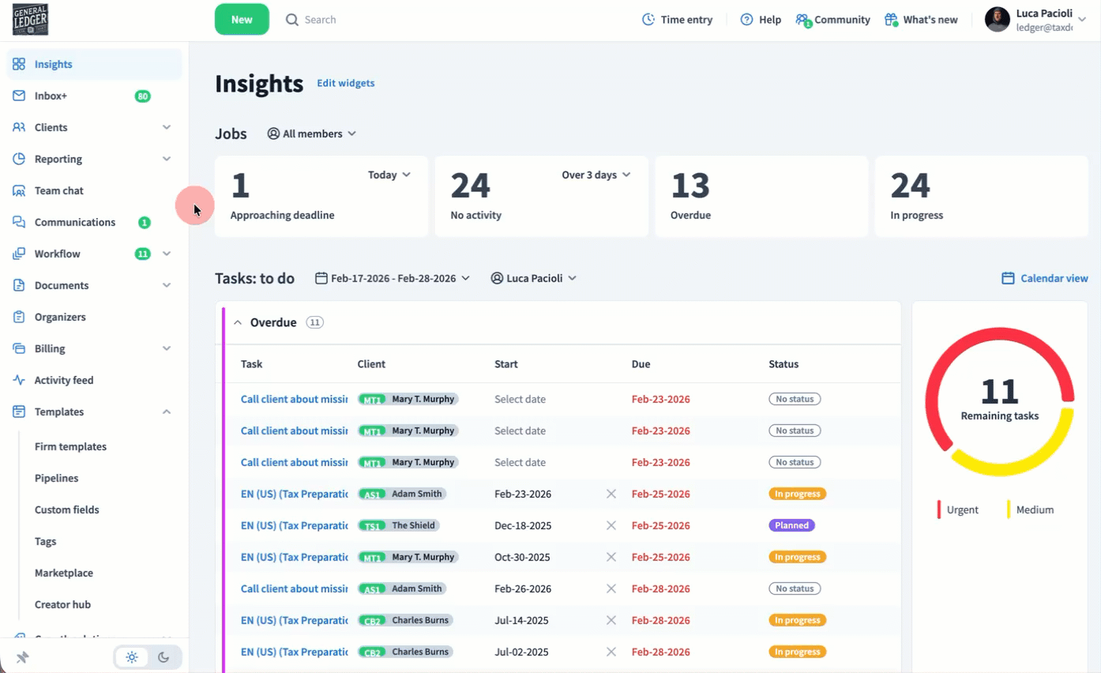Click the Calendar view icon
Image resolution: width=1101 pixels, height=673 pixels.
click(1008, 278)
